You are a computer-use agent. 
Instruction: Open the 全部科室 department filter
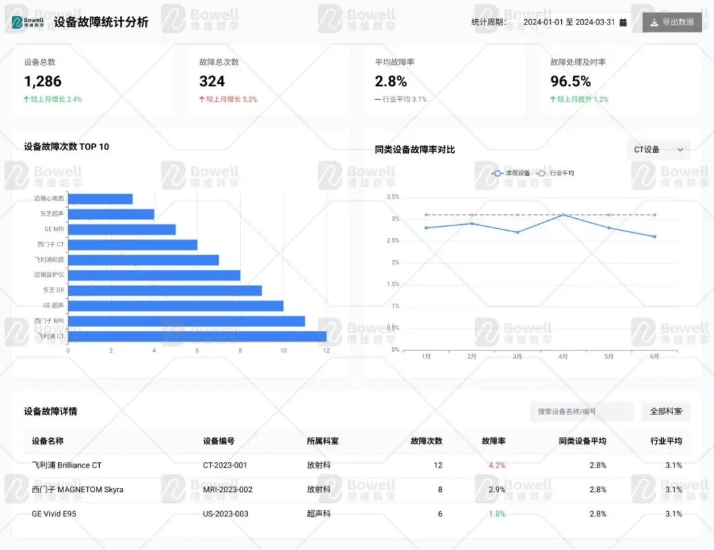coord(666,411)
